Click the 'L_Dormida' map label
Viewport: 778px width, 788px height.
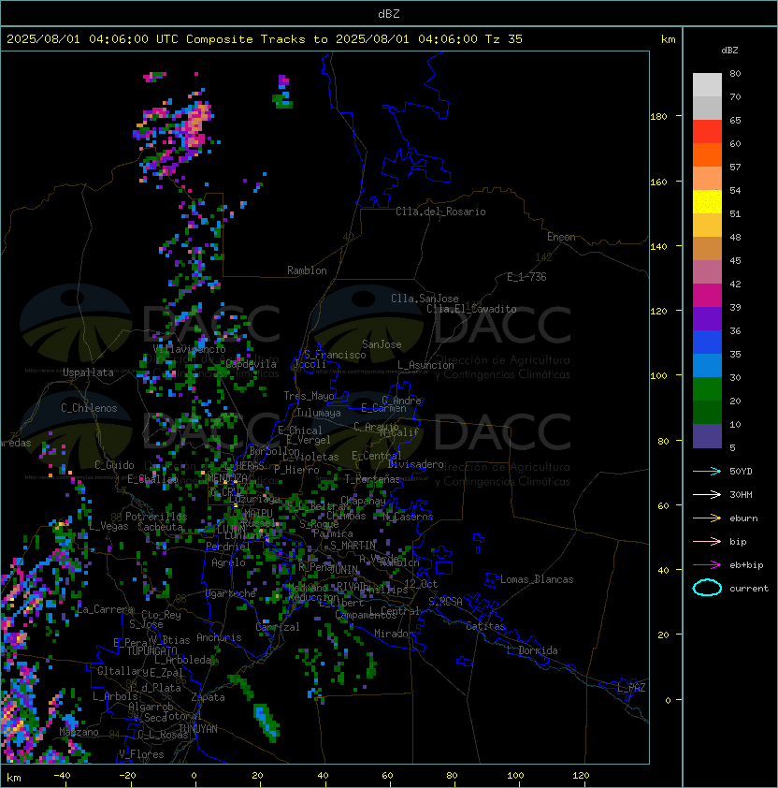[x=532, y=650]
